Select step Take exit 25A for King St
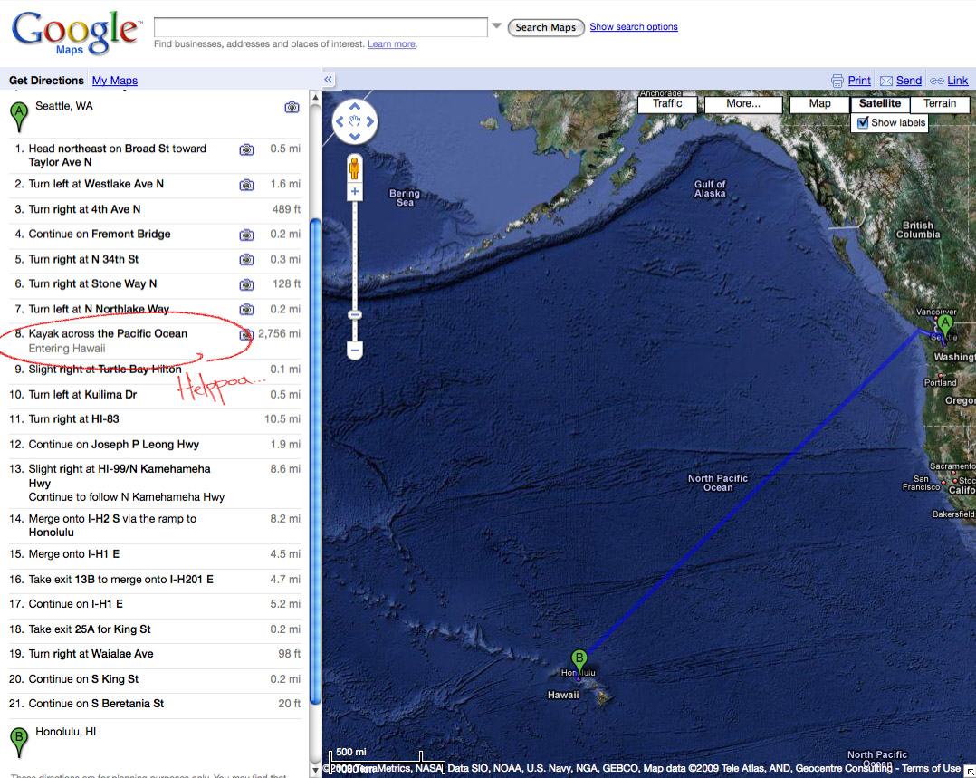976x778 pixels. click(155, 629)
